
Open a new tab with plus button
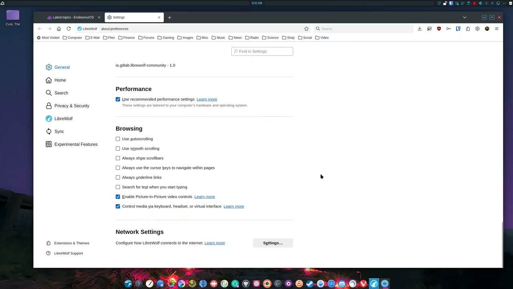pos(170,17)
